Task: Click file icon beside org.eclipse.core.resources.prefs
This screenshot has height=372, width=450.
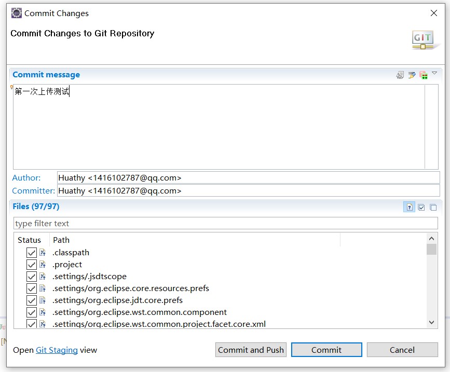Action: 43,288
